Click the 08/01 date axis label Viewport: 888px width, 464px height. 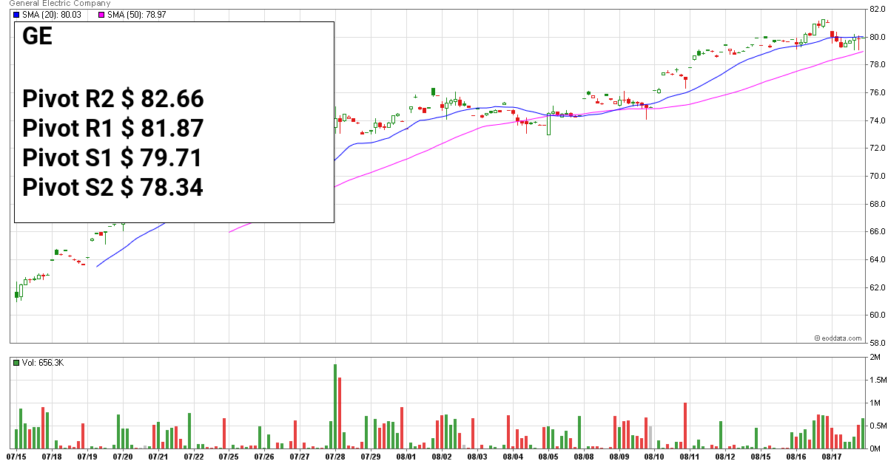(x=406, y=457)
